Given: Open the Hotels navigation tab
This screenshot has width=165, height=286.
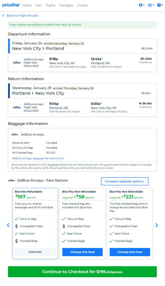Looking at the screenshot, I should click(27, 5).
